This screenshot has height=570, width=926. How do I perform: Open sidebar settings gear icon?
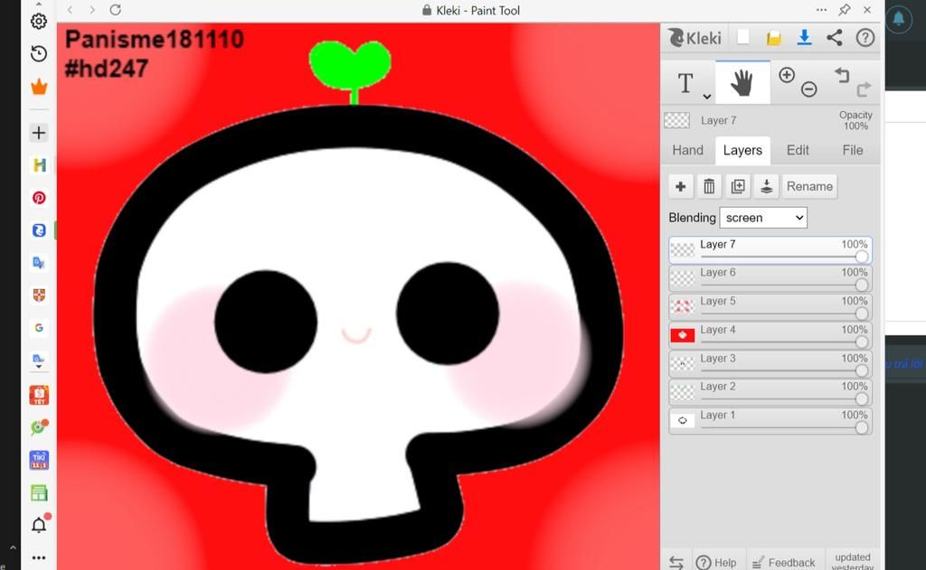click(39, 22)
